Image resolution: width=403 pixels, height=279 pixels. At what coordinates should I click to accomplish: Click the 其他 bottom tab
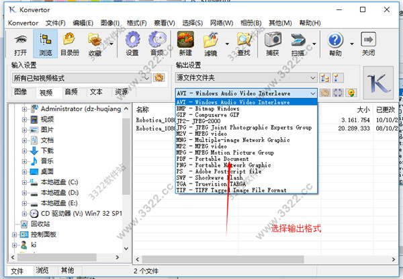coord(67,270)
